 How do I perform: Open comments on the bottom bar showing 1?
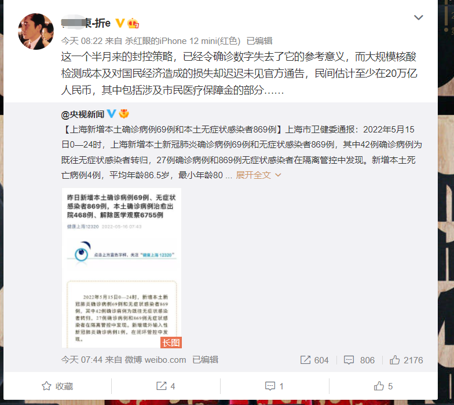[x=274, y=386]
